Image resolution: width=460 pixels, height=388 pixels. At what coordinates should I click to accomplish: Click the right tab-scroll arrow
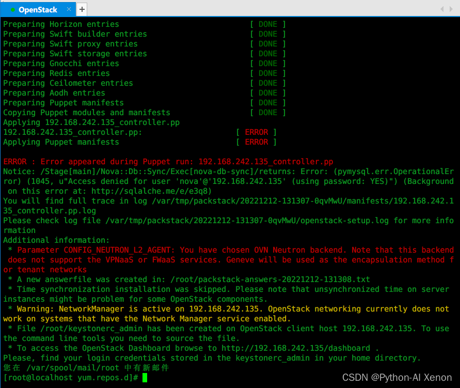coord(451,9)
